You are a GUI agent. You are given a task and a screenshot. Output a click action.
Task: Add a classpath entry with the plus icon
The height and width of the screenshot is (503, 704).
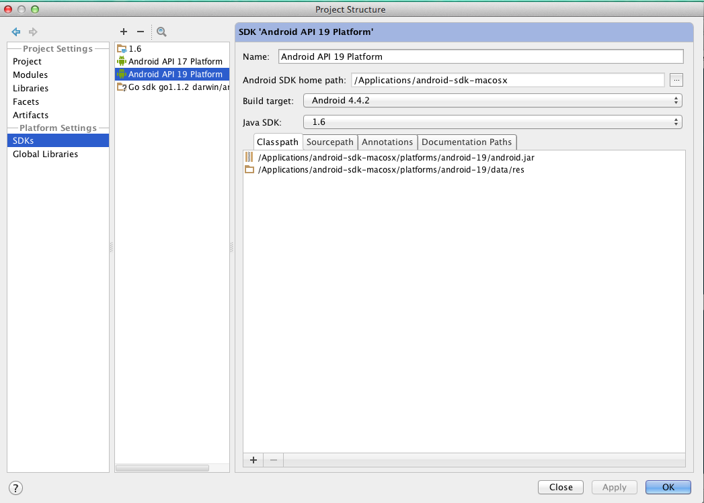point(253,460)
